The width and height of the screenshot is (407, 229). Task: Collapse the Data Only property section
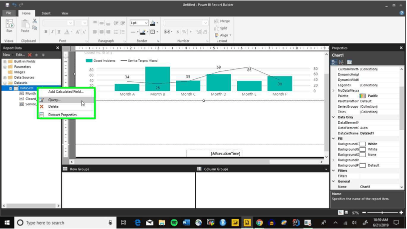coord(334,117)
